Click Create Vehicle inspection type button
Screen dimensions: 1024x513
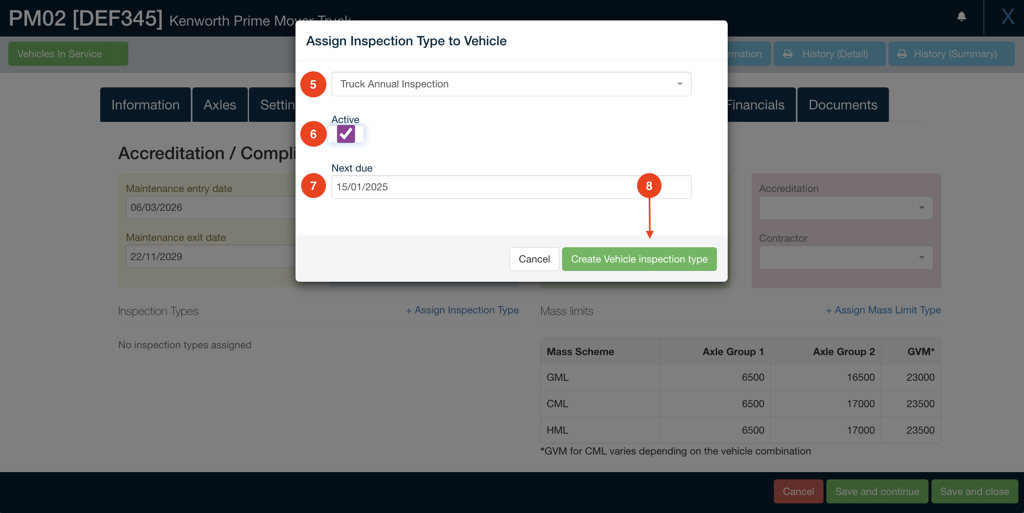tap(639, 259)
